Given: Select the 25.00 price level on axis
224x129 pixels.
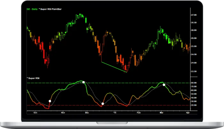Looking at the screenshot, I should 194,47.
